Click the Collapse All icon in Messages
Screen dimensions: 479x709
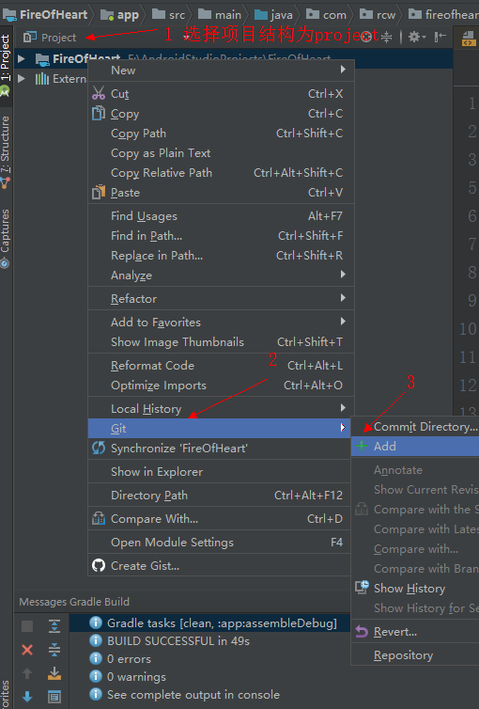[x=54, y=650]
